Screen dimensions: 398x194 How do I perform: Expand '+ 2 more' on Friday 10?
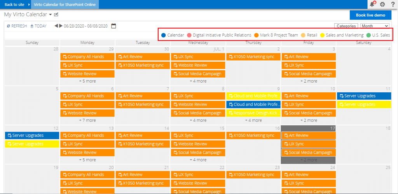[x=309, y=121]
